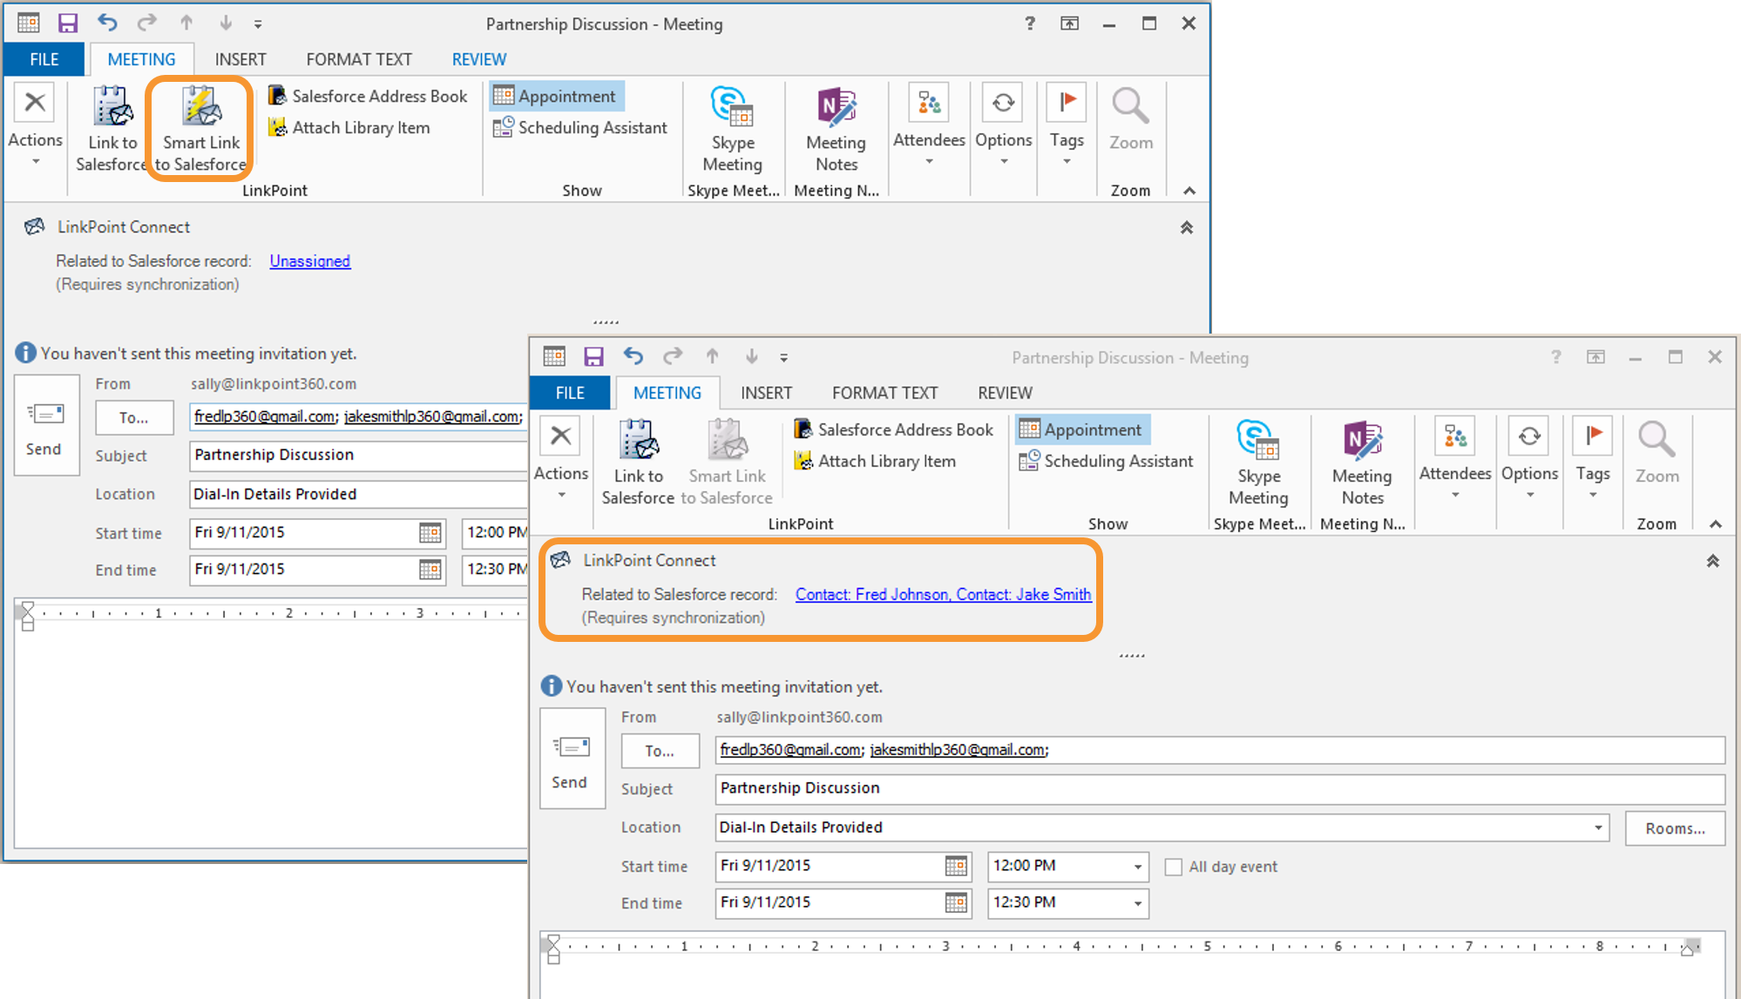The width and height of the screenshot is (1741, 999).
Task: Click Skype Meeting in back window
Action: (733, 129)
